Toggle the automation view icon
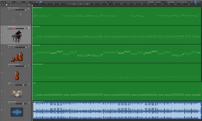The width and height of the screenshot is (202, 121). point(34,2)
